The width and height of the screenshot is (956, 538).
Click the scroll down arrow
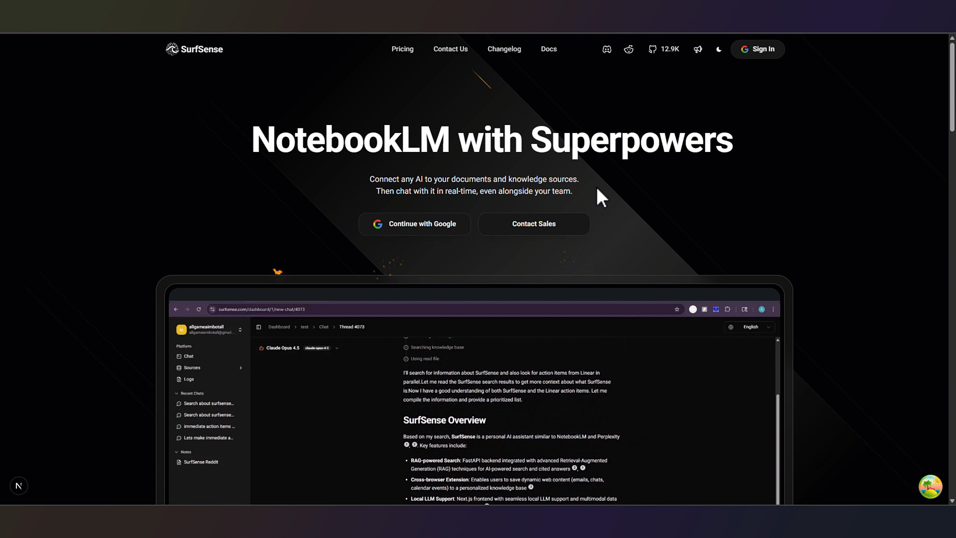click(952, 501)
